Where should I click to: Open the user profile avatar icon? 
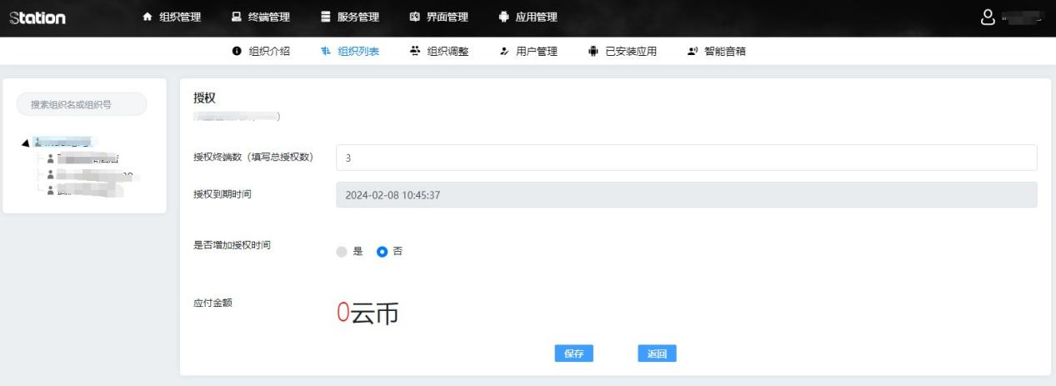coord(988,17)
